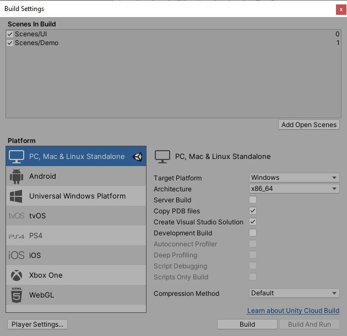Screen dimensions: 347x336
Task: Uncheck the Scenes/UI scene checkbox
Action: 10,34
